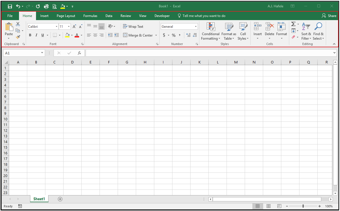The width and height of the screenshot is (340, 211).
Task: Apply Comma Style format
Action: (x=179, y=35)
